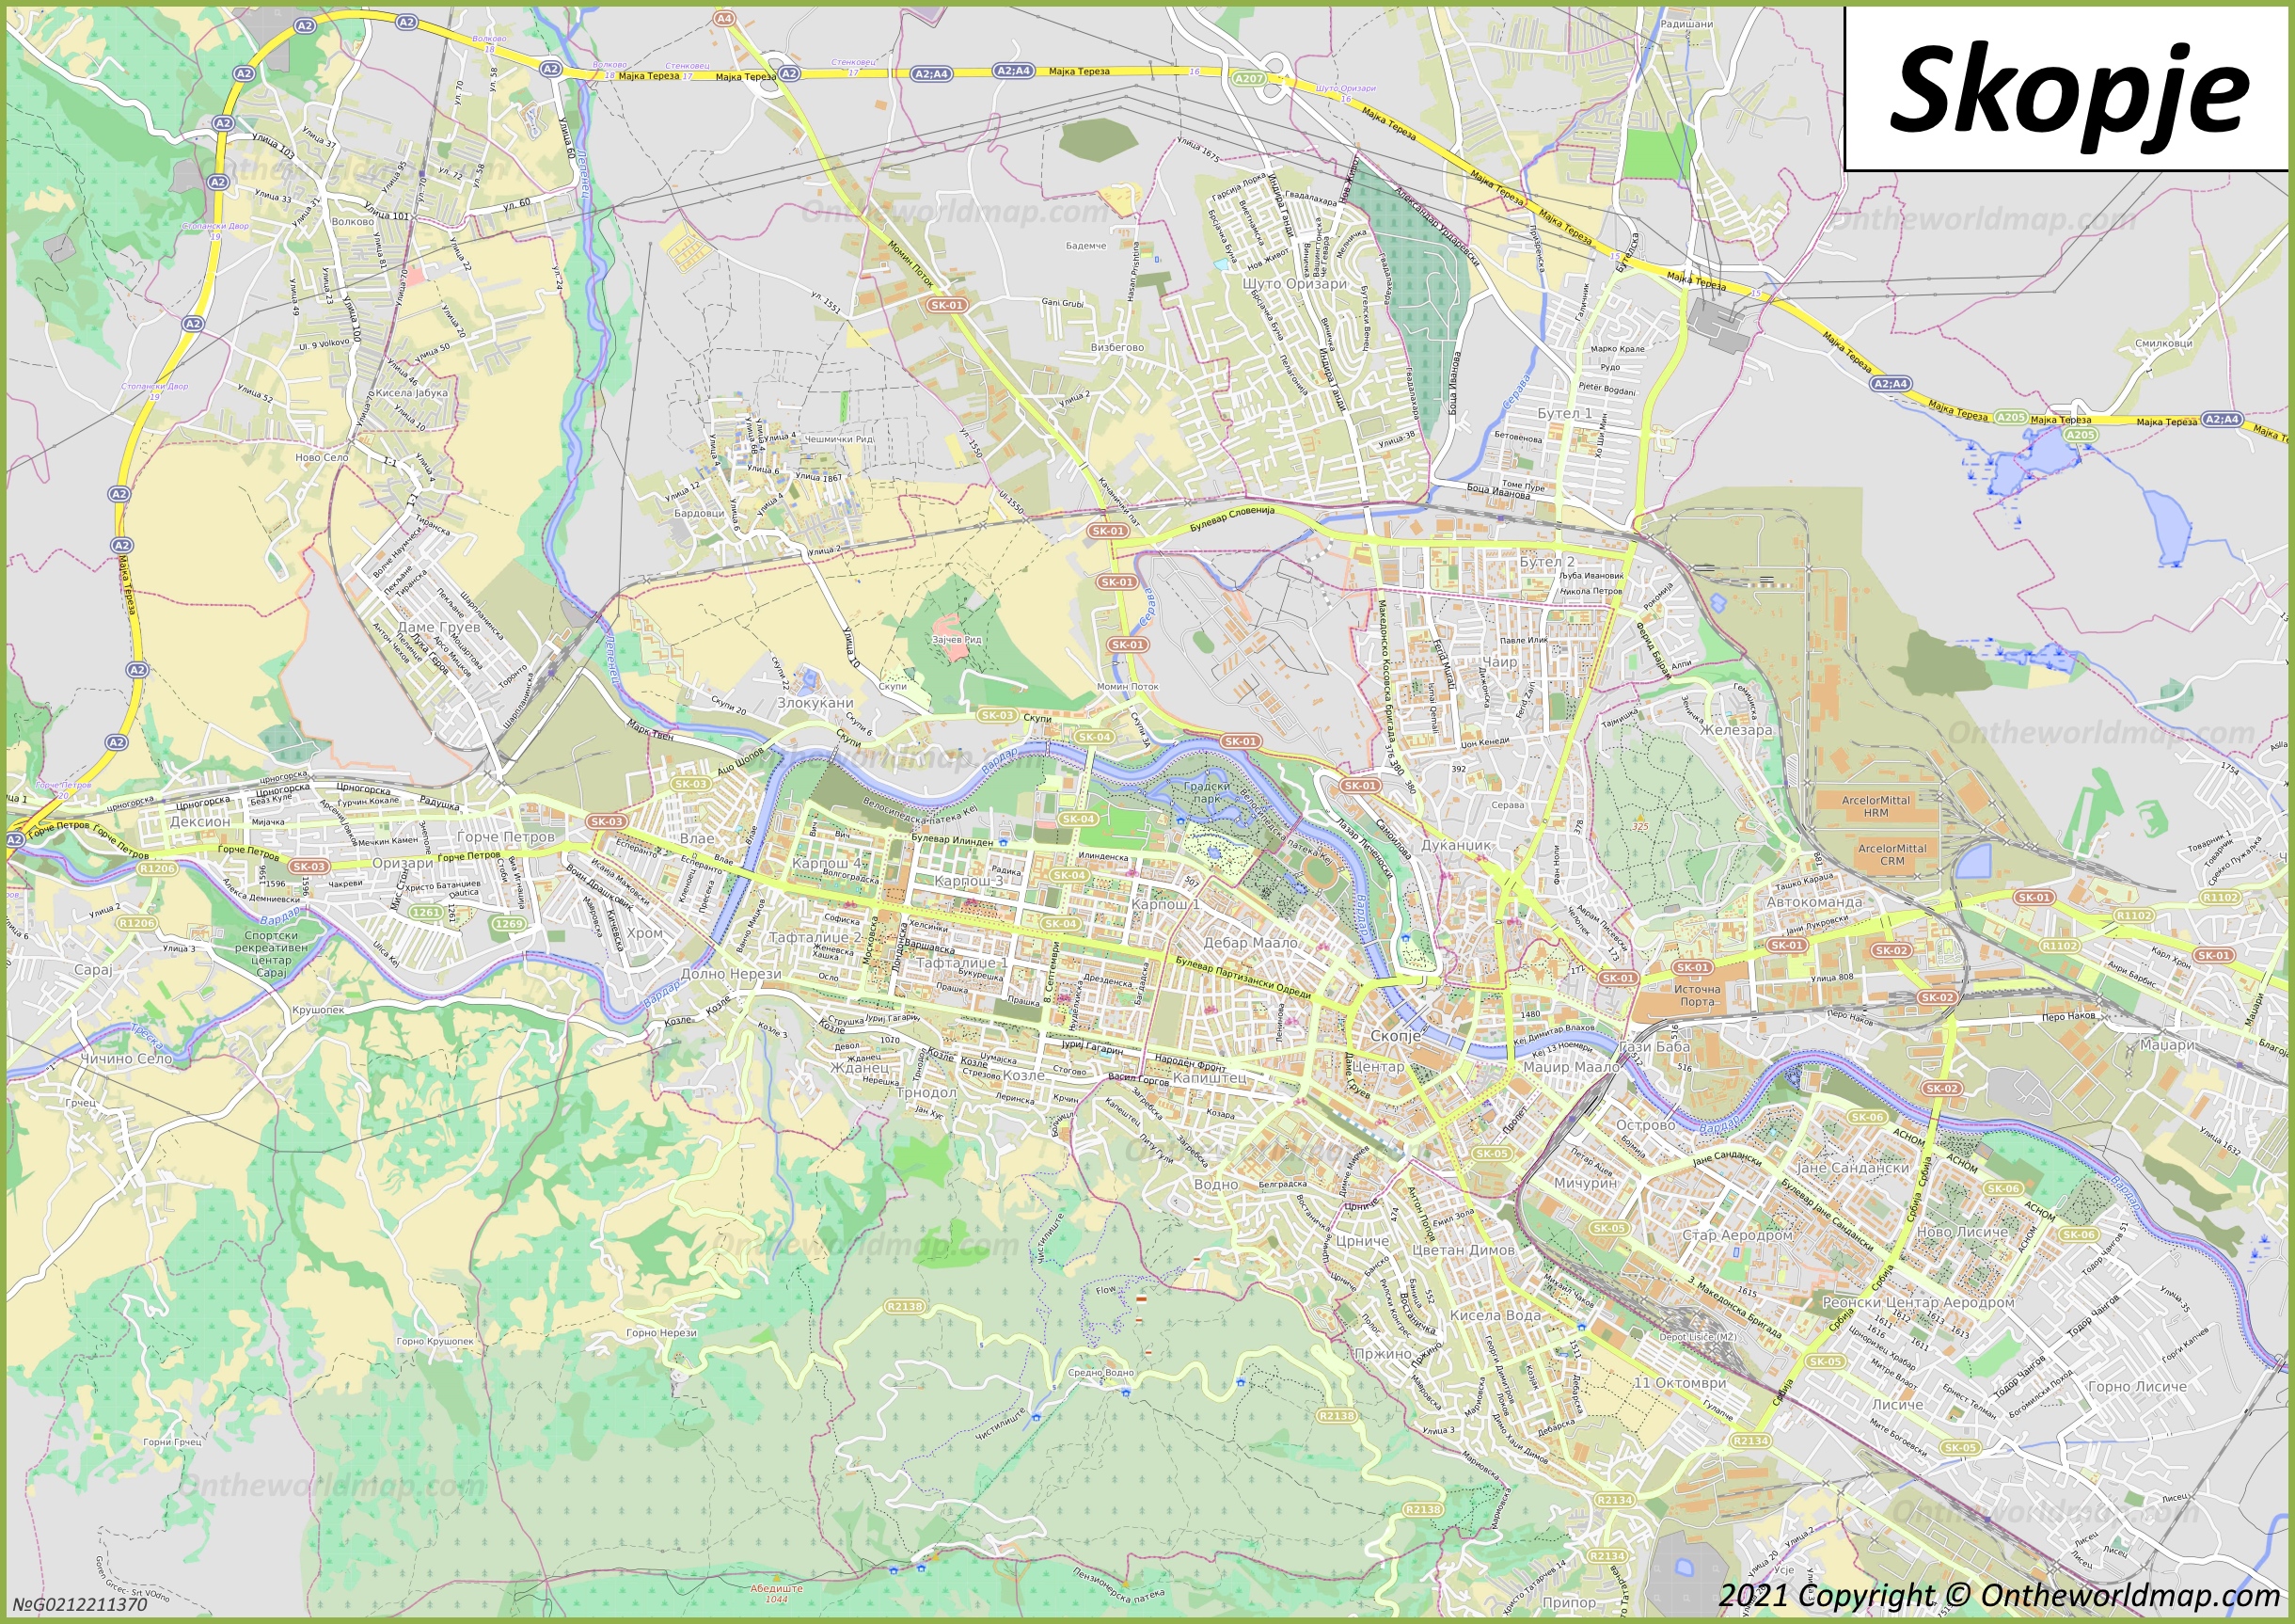This screenshot has height=1624, width=2295.
Task: Click the Skopje map title box
Action: coord(2068,89)
